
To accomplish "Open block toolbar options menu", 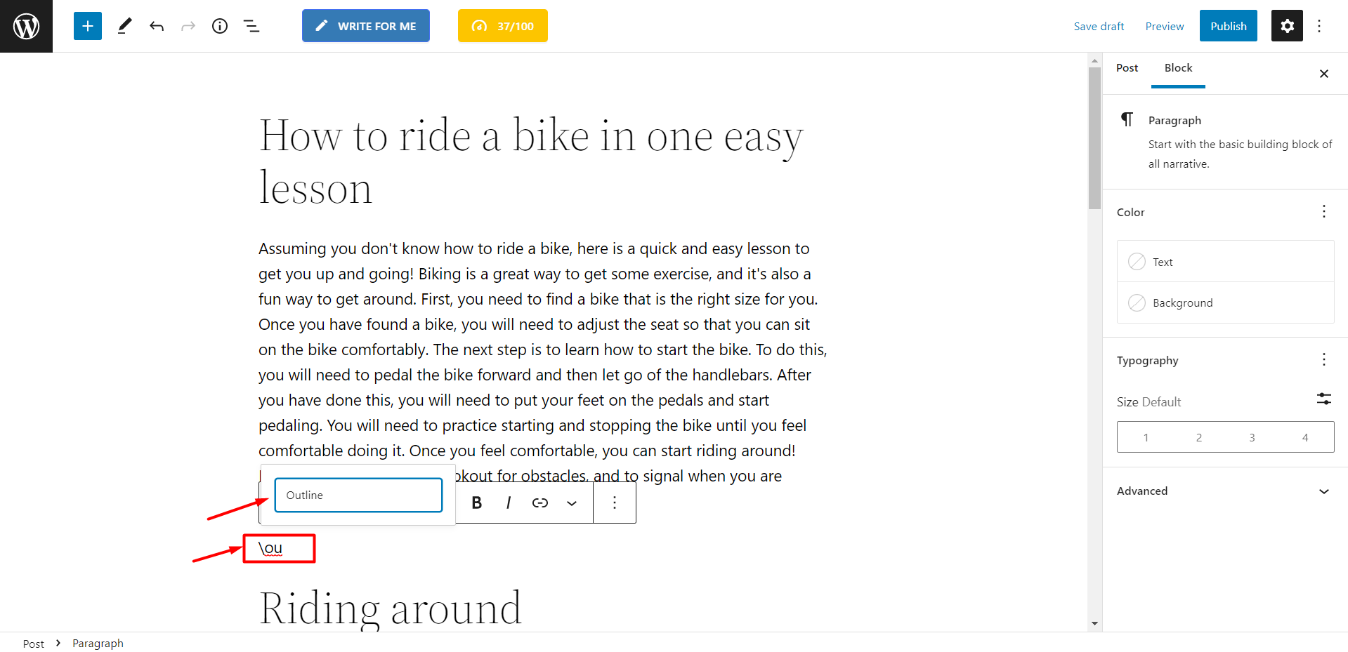I will pos(615,503).
